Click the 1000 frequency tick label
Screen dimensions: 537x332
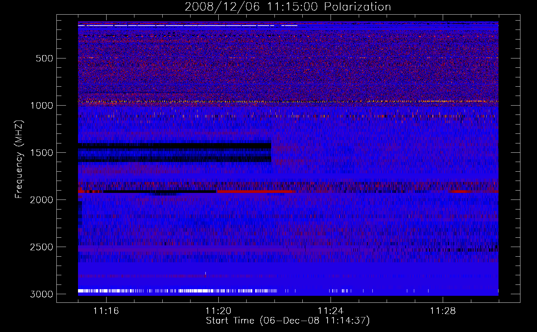[x=41, y=106]
